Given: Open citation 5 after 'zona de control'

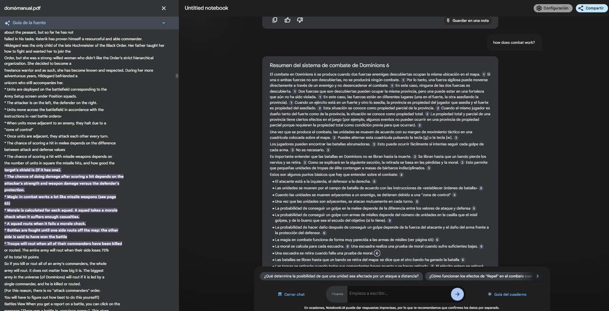Looking at the screenshot, I should 454,194.
